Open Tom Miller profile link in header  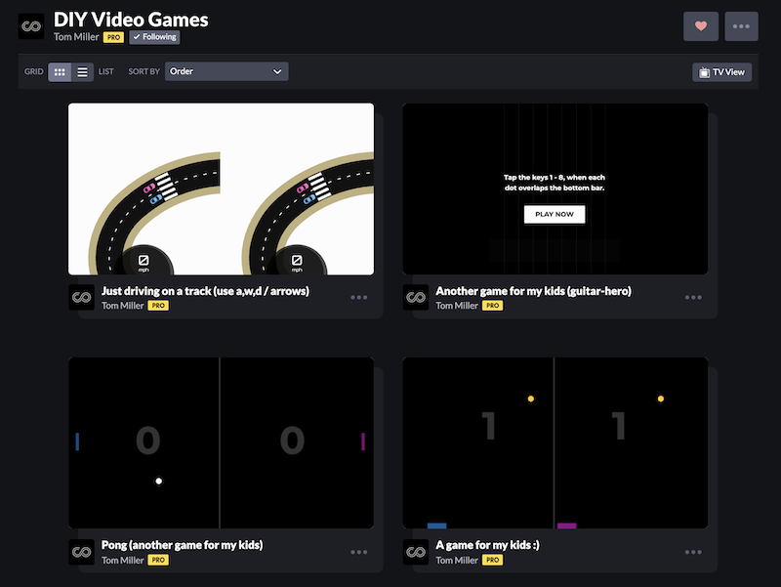click(x=76, y=37)
